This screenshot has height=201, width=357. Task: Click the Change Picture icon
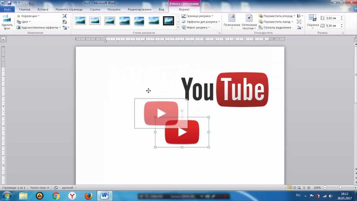point(65,22)
